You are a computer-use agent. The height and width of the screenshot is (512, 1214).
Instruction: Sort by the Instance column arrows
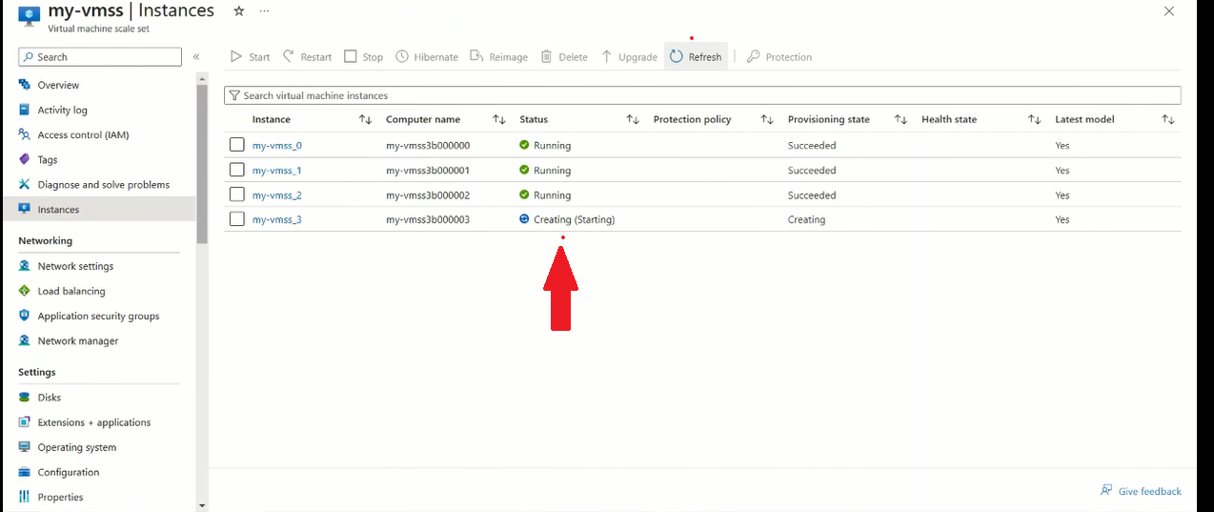point(365,119)
